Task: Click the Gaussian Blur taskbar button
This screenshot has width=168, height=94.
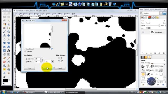Action: 75,92
